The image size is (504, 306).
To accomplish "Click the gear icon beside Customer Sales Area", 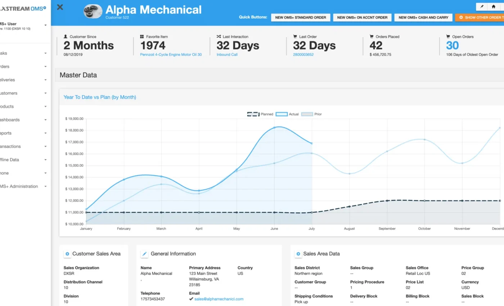I will point(67,254).
